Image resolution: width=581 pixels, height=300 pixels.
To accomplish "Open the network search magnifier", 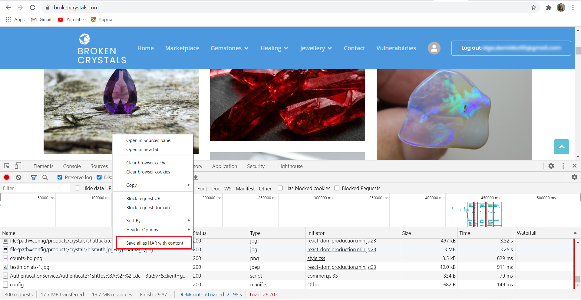I will [x=45, y=177].
